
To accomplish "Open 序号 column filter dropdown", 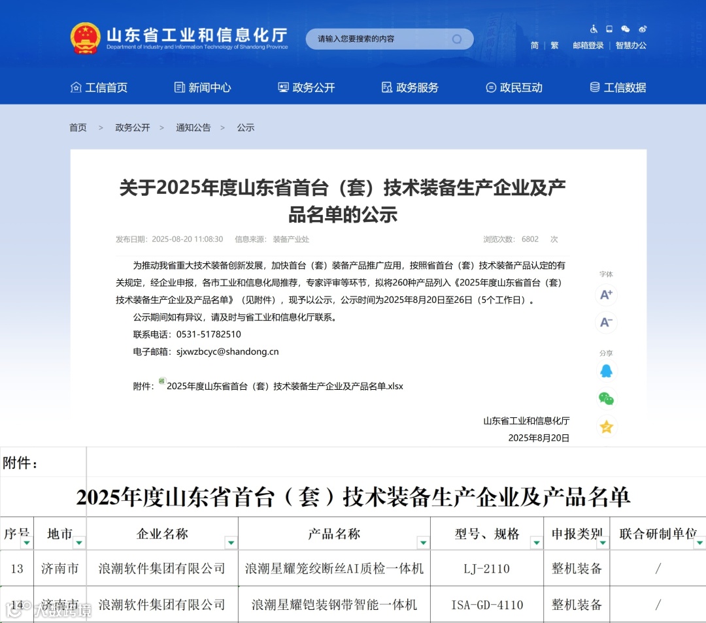I will click(x=27, y=543).
